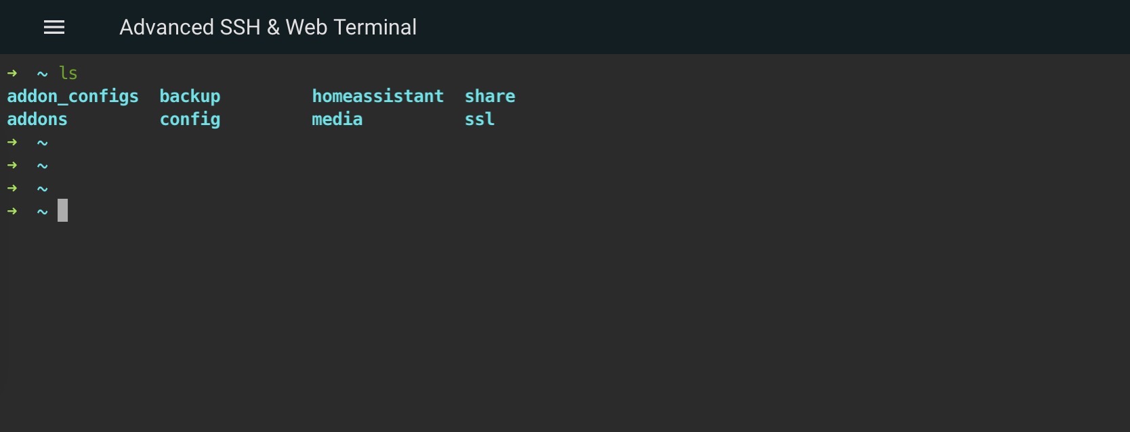Click the config directory entry
Viewport: 1130px width, 432px height.
pyautogui.click(x=190, y=120)
